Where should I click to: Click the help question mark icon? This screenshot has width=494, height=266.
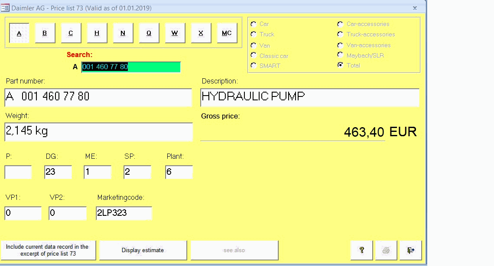coord(362,250)
